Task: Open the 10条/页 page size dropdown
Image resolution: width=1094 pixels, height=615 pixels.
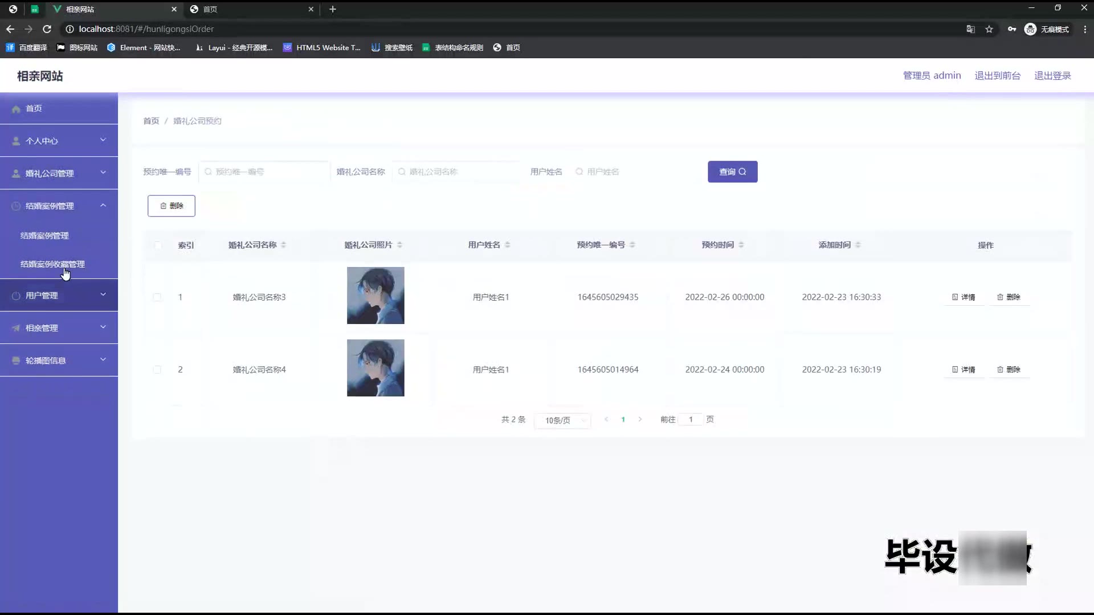Action: point(562,420)
